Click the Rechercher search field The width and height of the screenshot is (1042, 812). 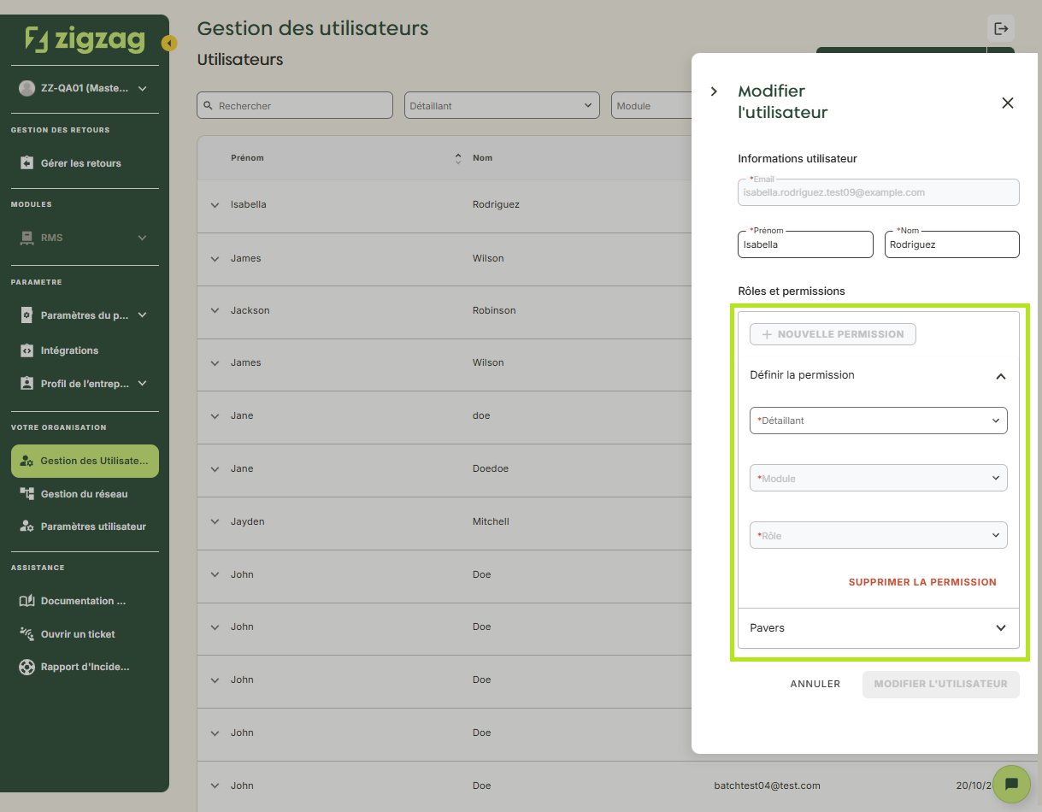coord(295,105)
